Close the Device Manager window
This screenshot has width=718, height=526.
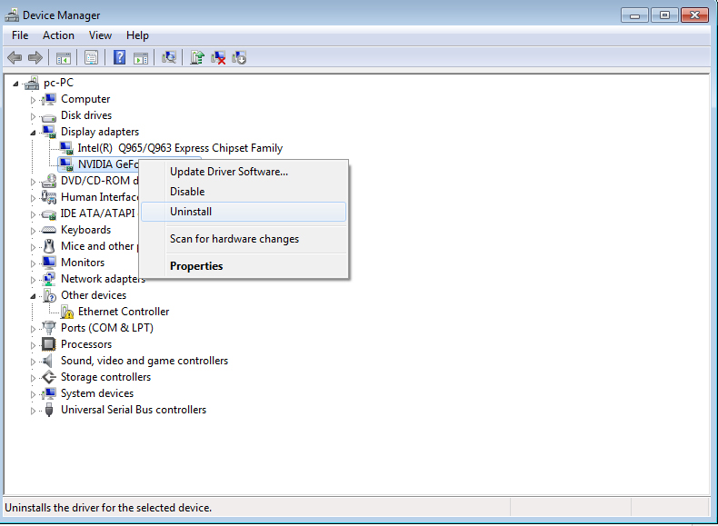[694, 15]
